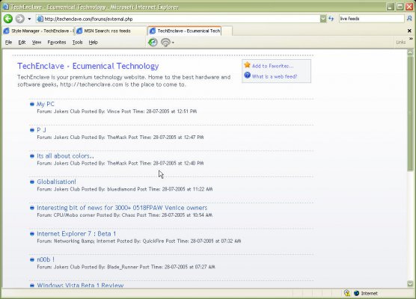The image size is (416, 299).
Task: Click the bullet icon beside 'My PC'
Action: 32,104
